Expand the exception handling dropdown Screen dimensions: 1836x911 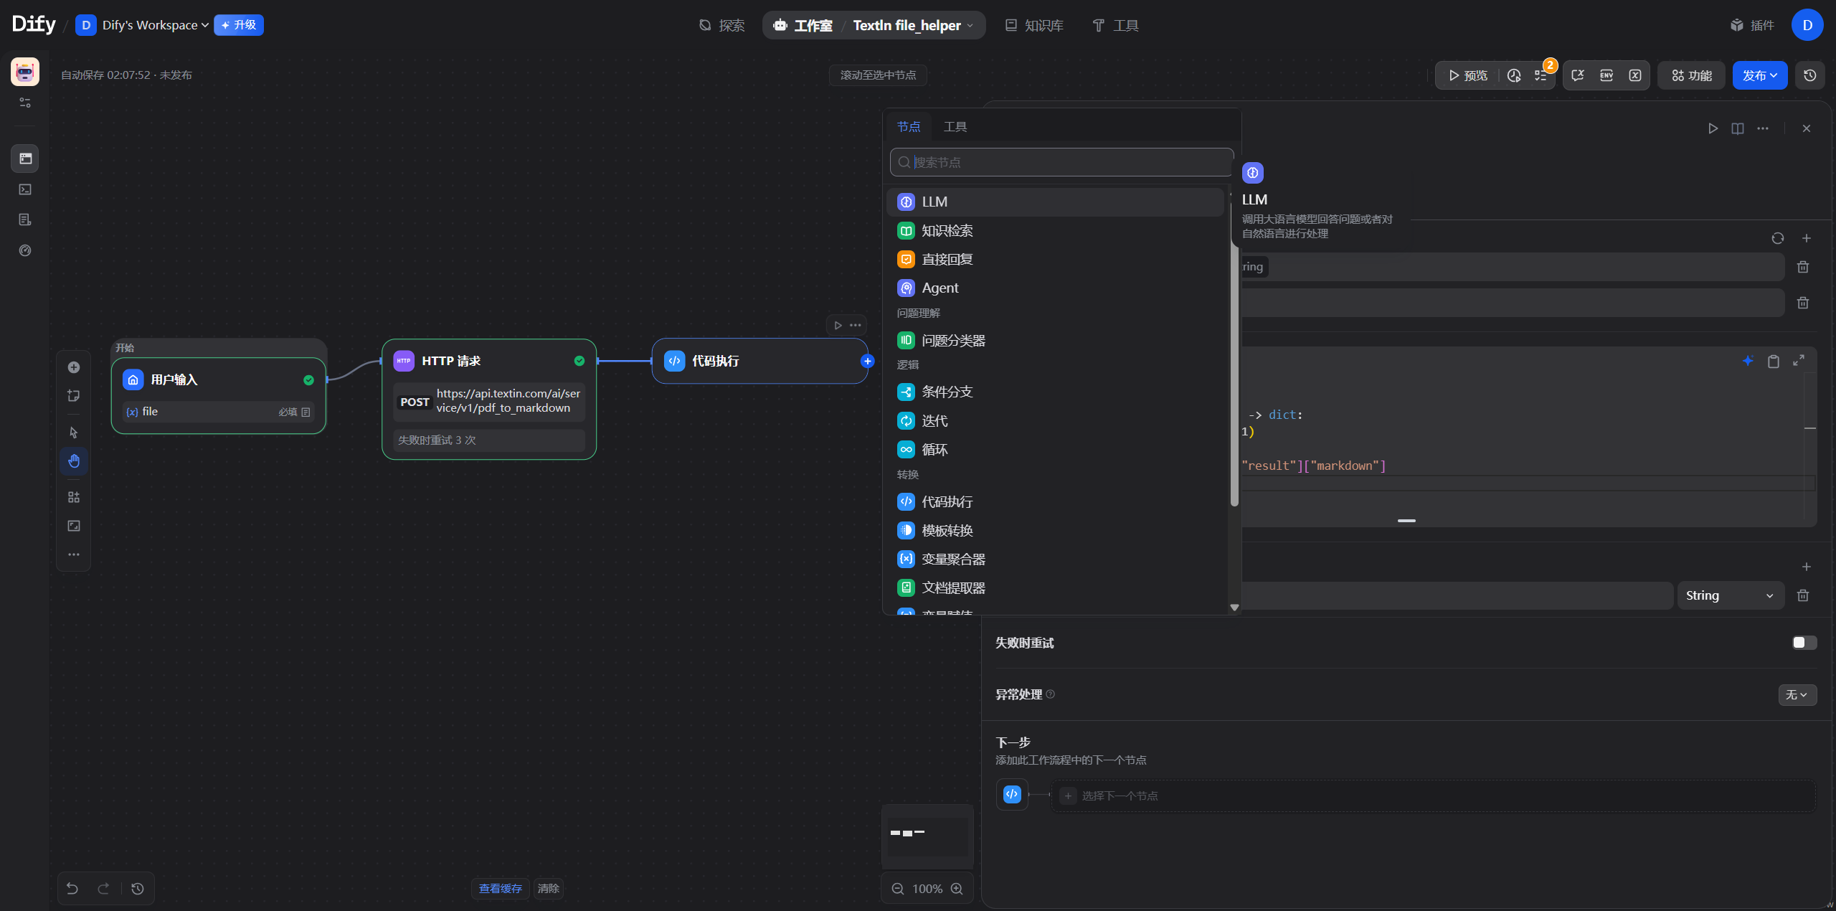1797,694
